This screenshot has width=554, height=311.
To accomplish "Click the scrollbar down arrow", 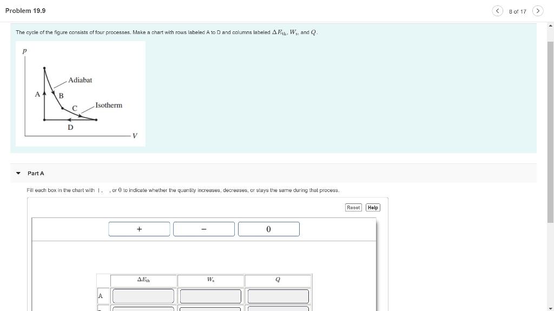I will pyautogui.click(x=550, y=308).
